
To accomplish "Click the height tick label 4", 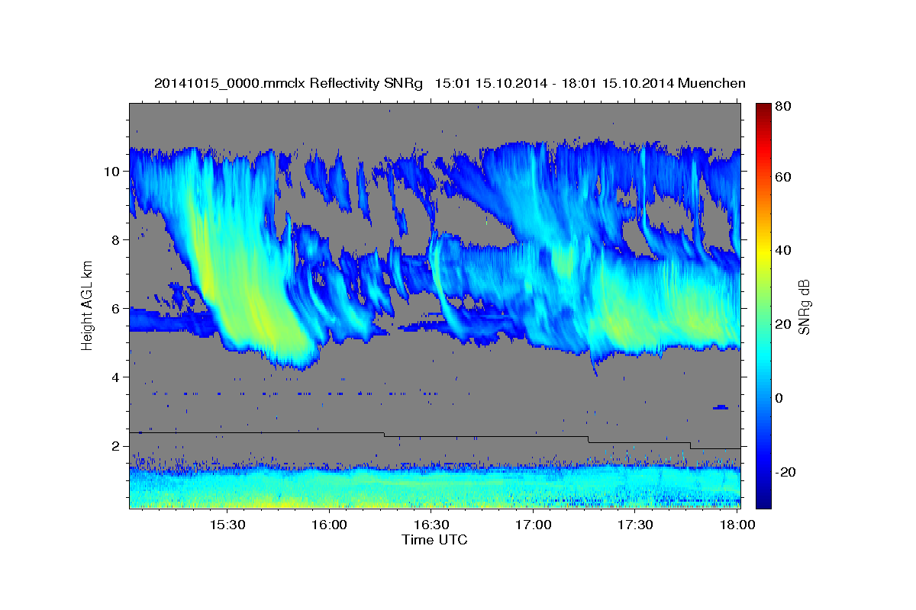I will click(118, 377).
